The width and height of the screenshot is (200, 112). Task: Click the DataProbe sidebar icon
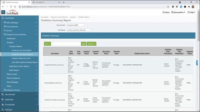(3, 100)
